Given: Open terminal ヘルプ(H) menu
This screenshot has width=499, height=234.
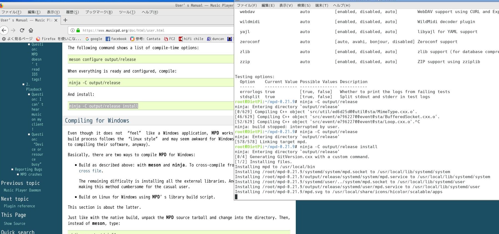Looking at the screenshot, I should [342, 5].
